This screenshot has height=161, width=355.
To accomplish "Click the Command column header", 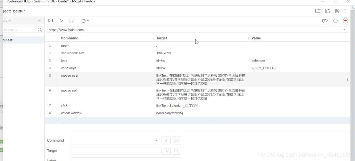I will point(69,38).
